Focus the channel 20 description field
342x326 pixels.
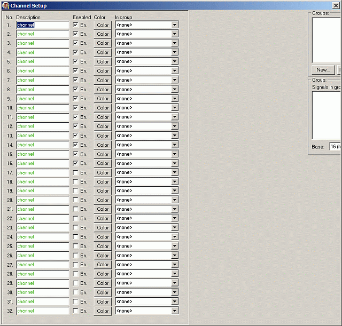coord(43,200)
